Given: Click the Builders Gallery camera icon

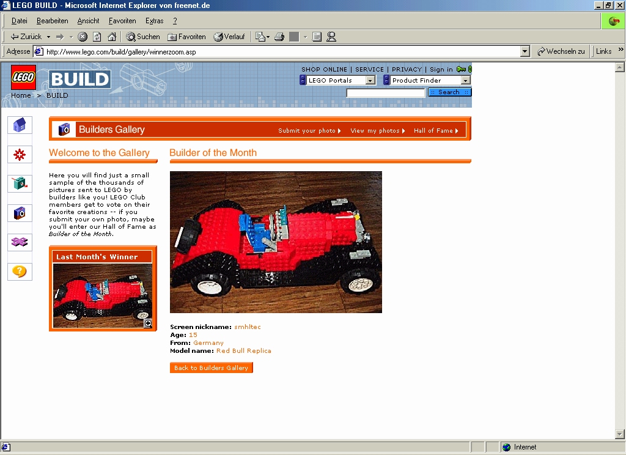Looking at the screenshot, I should coord(65,129).
